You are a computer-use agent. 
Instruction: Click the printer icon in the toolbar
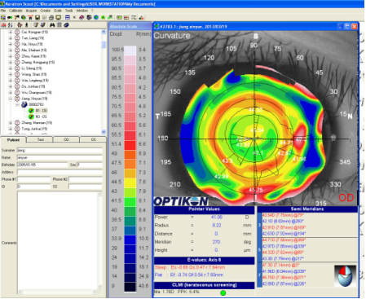click(51, 18)
